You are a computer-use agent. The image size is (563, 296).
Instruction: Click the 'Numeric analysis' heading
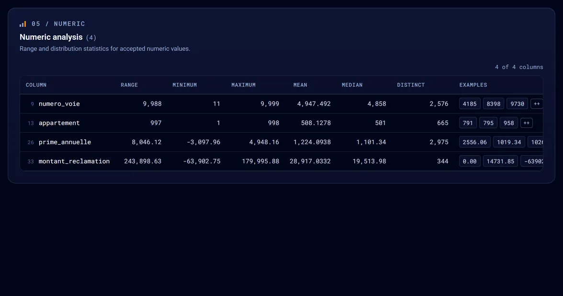tap(51, 37)
